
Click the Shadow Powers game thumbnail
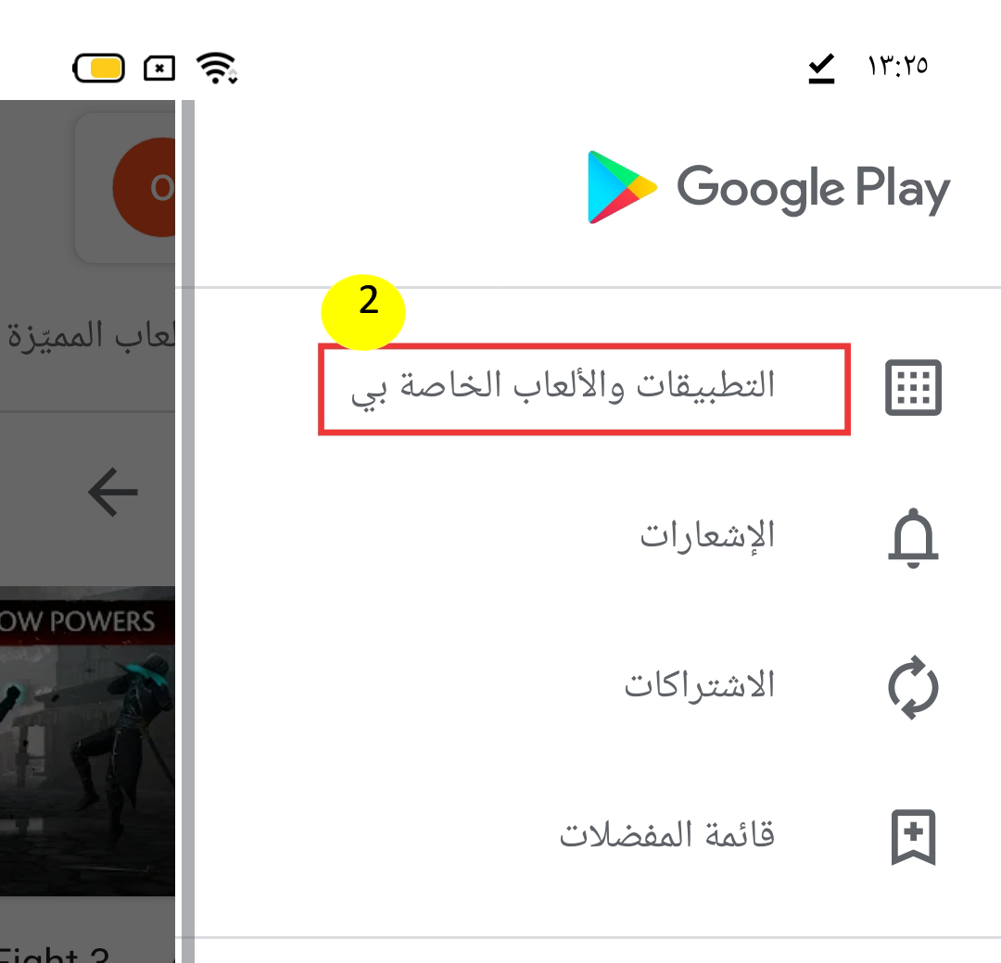coord(87,741)
